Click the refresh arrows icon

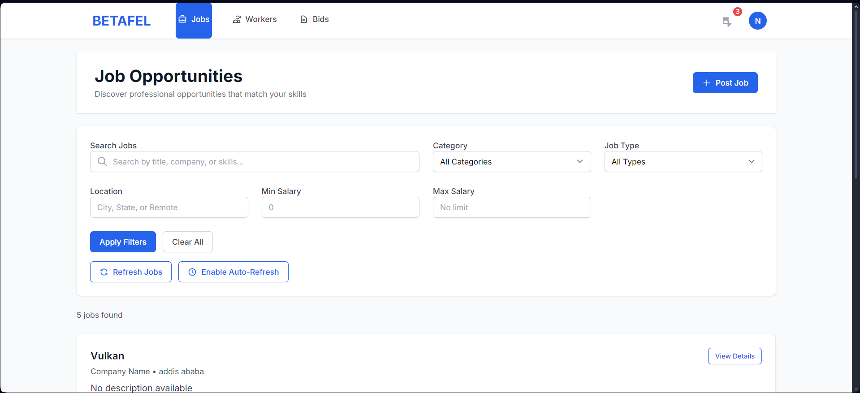(x=104, y=272)
